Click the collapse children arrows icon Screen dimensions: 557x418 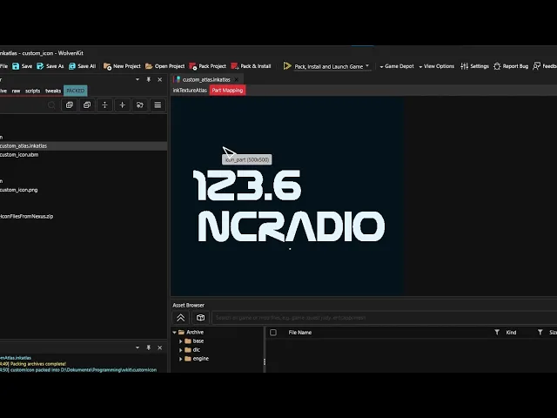point(104,104)
